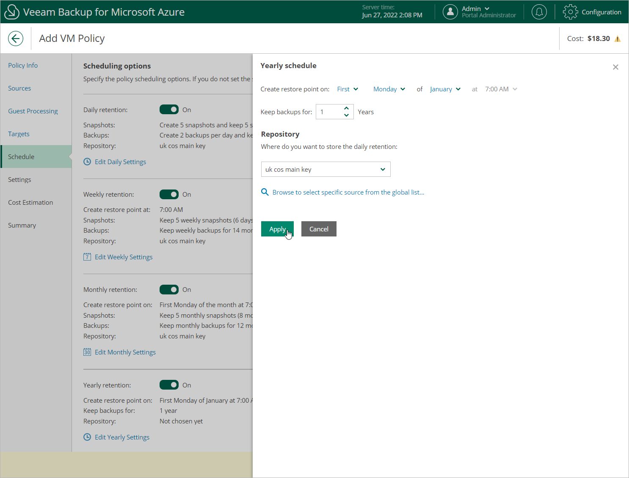629x478 pixels.
Task: Click the Add VM Policy page title
Action: (x=72, y=38)
